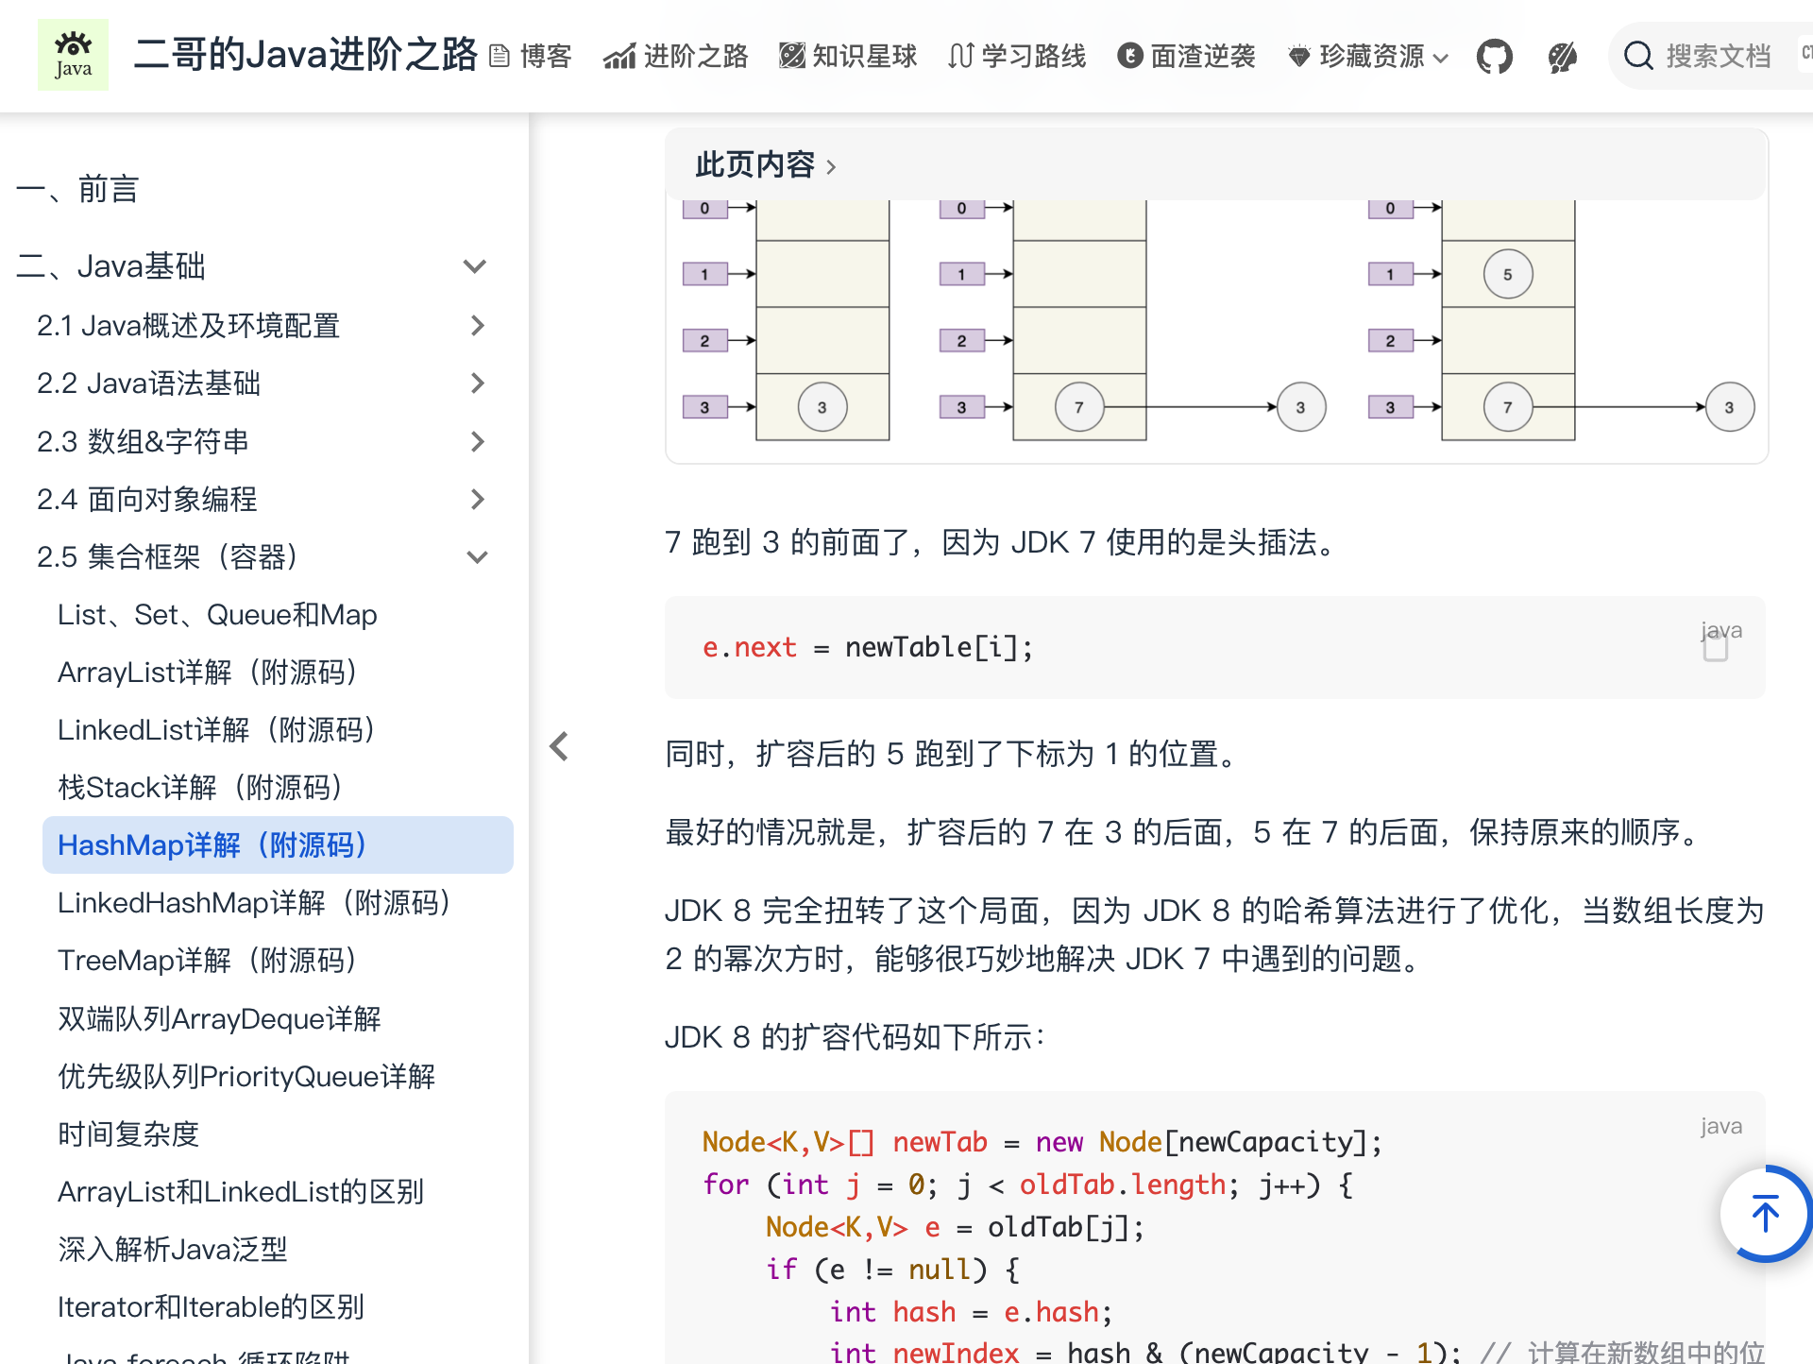This screenshot has height=1364, width=1813.
Task: Collapse the sidebar with left arrow
Action: 558,746
